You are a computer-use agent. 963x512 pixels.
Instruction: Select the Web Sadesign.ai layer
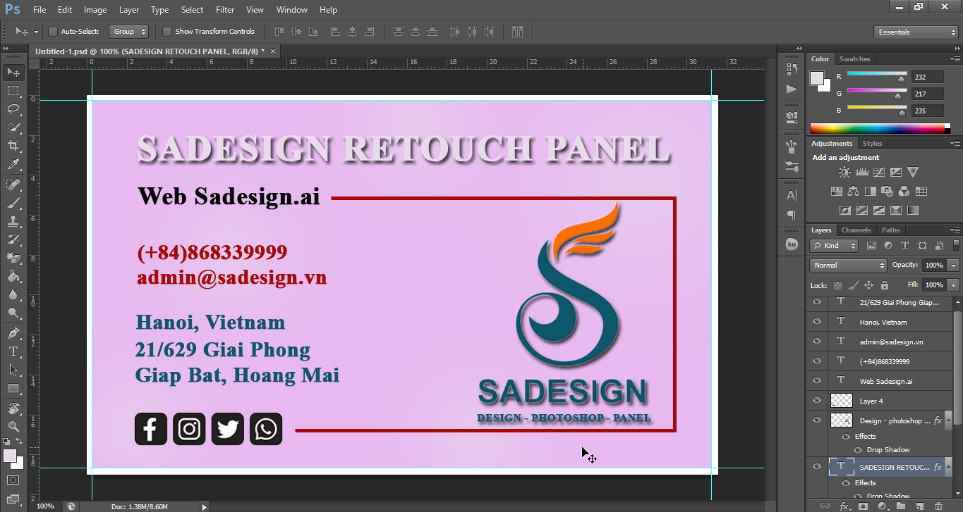(x=886, y=381)
